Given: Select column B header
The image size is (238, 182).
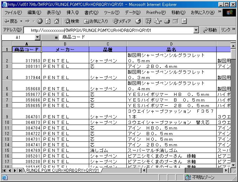Looking at the screenshot, I should (65, 44).
